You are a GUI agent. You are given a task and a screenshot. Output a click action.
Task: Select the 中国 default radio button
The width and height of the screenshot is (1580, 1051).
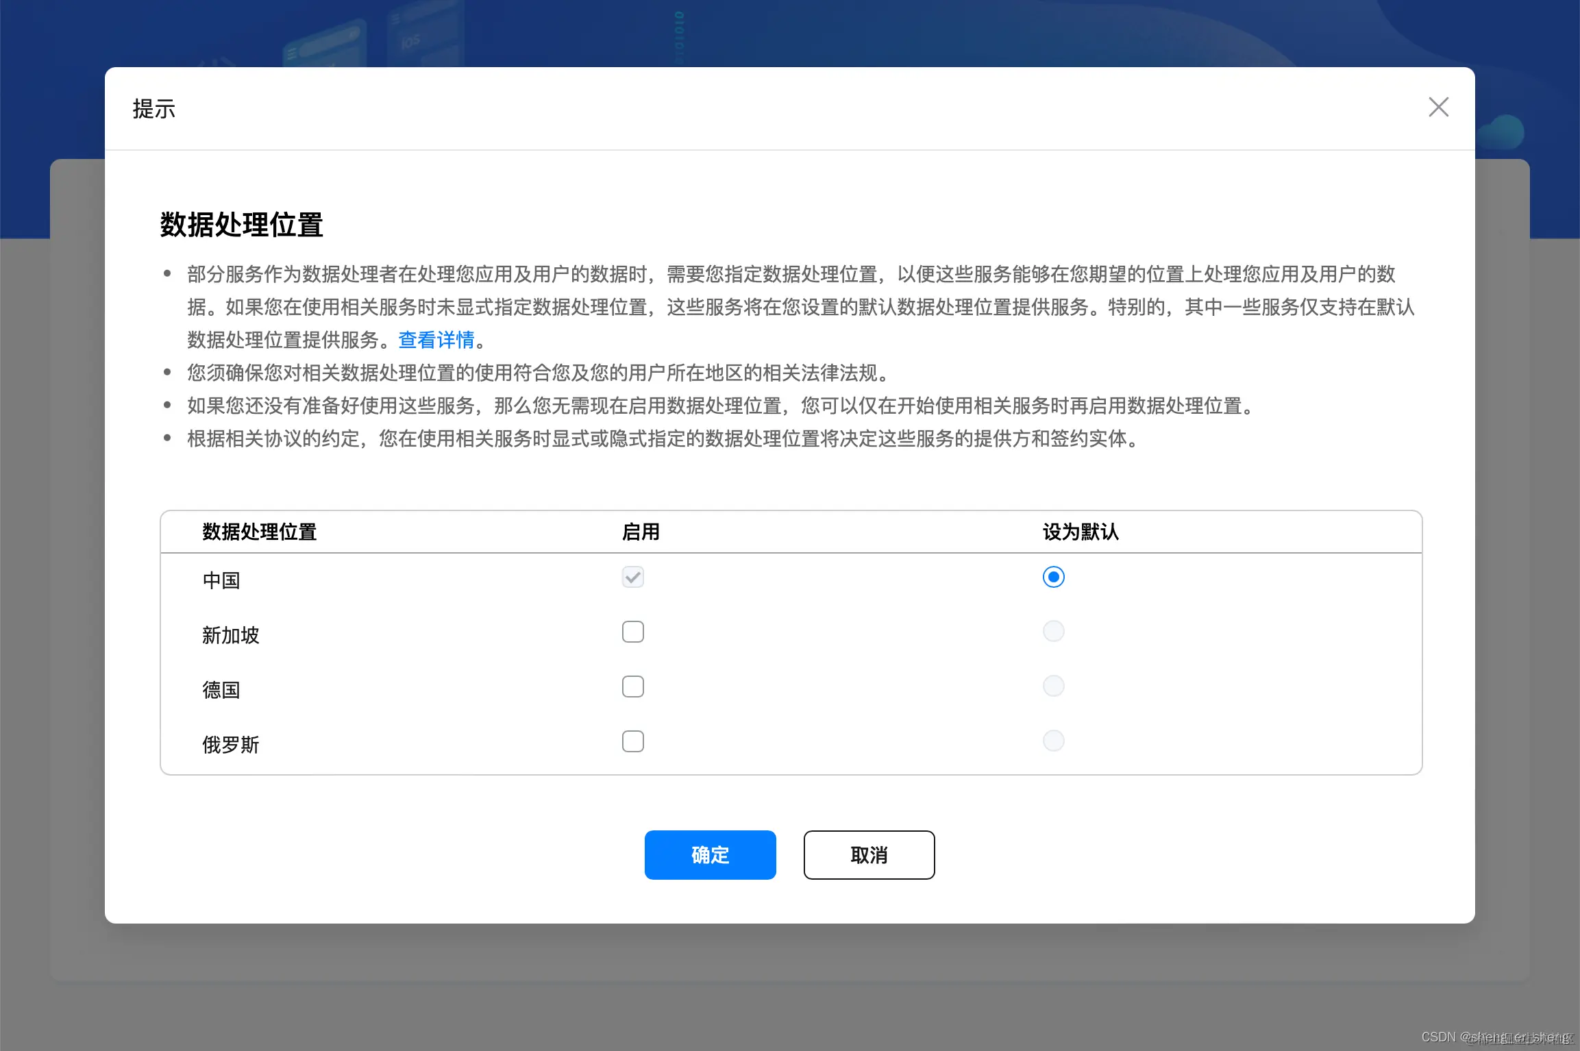coord(1053,577)
